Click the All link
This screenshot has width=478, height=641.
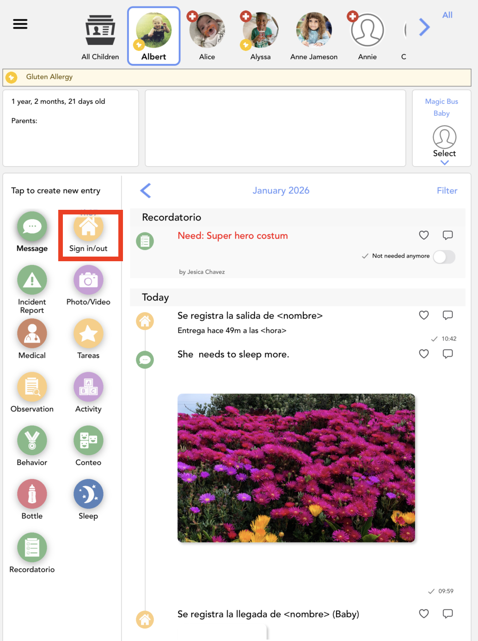[x=447, y=15]
